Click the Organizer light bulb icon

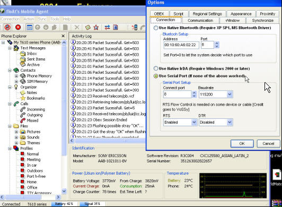click(x=16, y=87)
